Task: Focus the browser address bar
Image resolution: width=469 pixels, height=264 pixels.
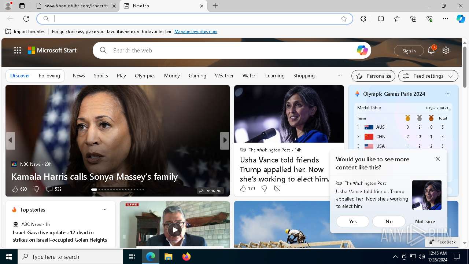Action: pyautogui.click(x=194, y=19)
